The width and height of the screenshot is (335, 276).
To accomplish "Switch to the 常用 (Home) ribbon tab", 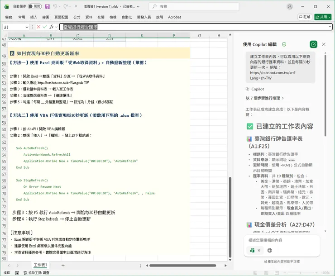I will (x=22, y=17).
